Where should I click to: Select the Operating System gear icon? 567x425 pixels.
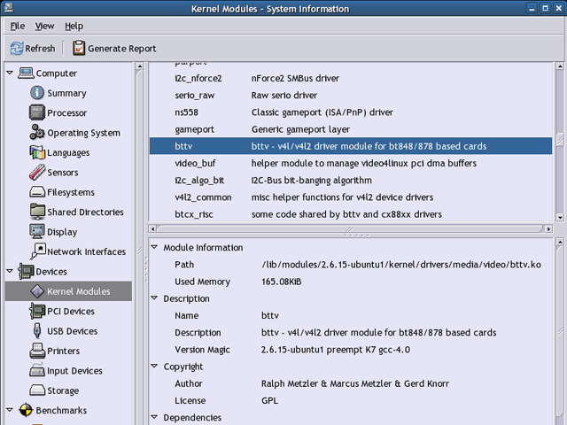[37, 133]
